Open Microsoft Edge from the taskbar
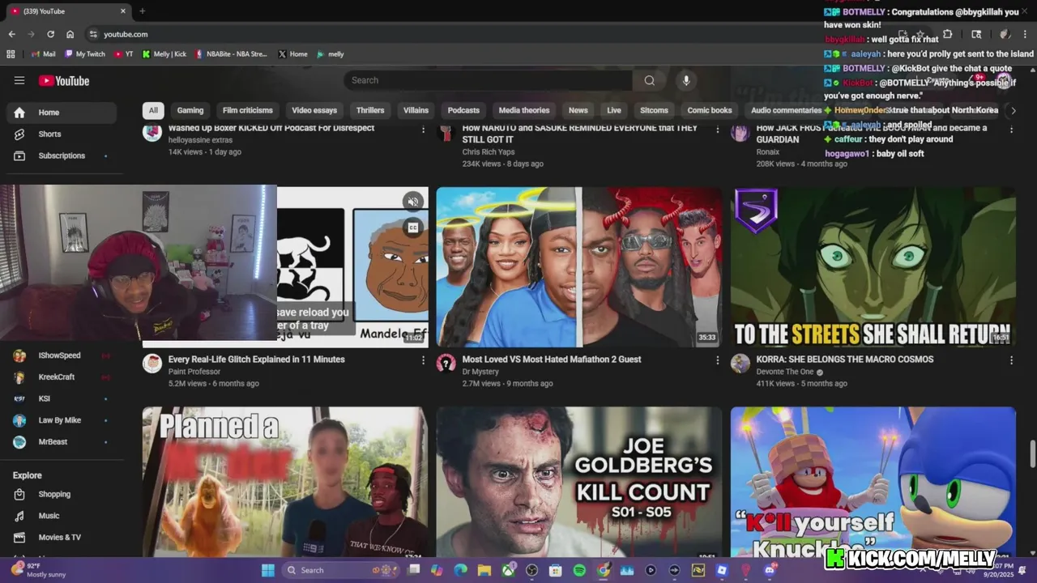The height and width of the screenshot is (583, 1037). pyautogui.click(x=461, y=570)
